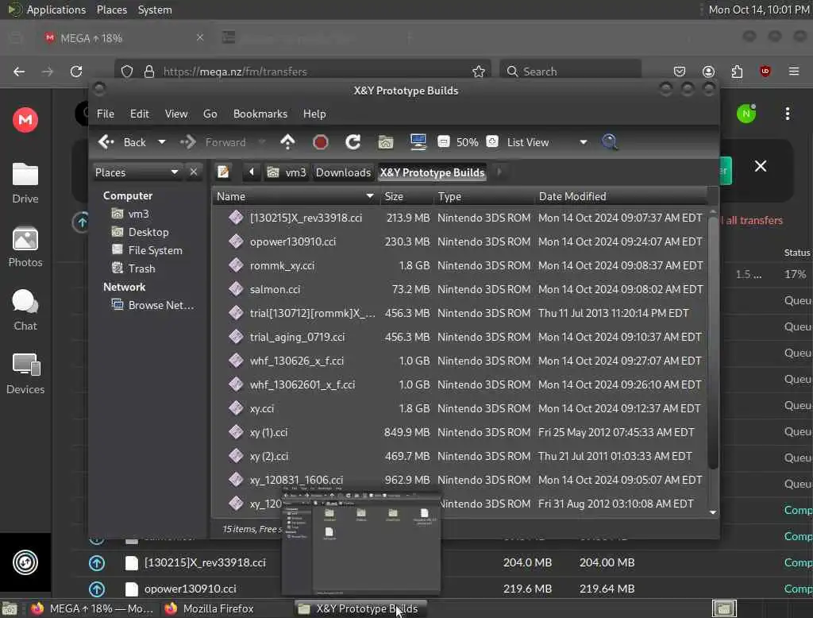Open the Go menu

click(x=210, y=114)
